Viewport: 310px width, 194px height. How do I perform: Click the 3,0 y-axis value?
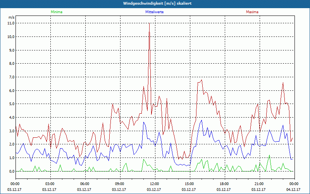tap(12, 131)
